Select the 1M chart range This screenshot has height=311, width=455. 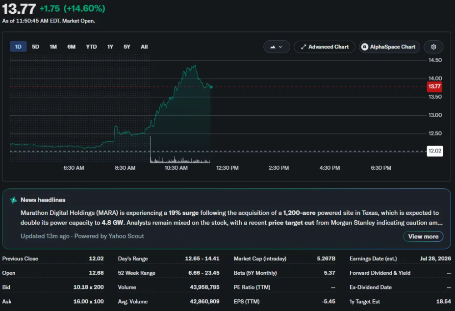53,47
